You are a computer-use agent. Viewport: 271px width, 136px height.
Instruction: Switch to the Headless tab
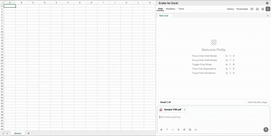(171, 9)
